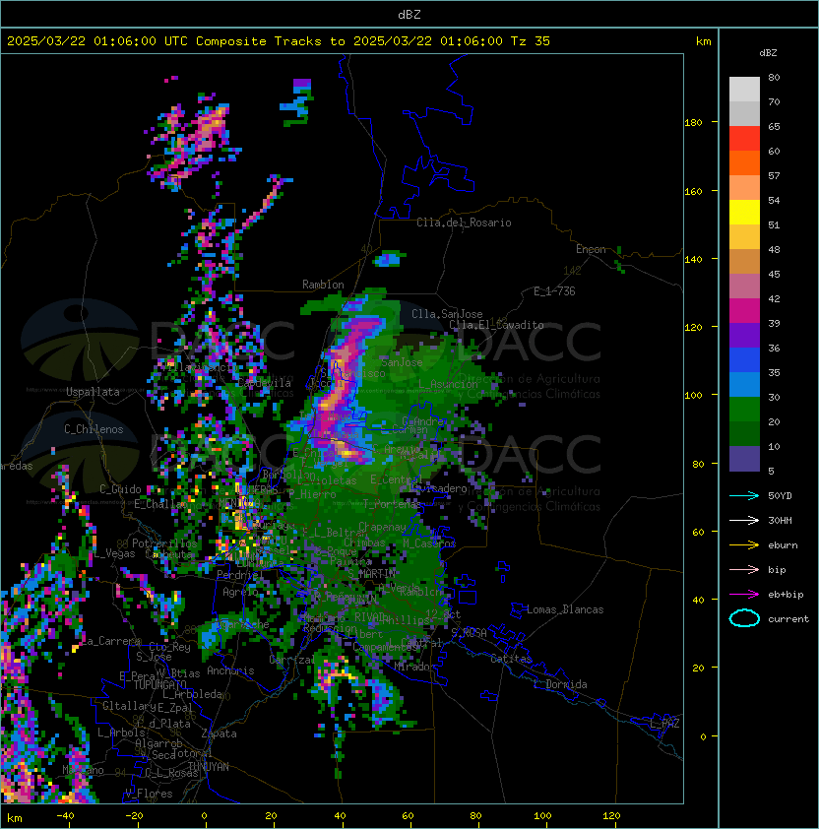Click the 'current' legend label
Screen dimensions: 819x829
(x=788, y=619)
